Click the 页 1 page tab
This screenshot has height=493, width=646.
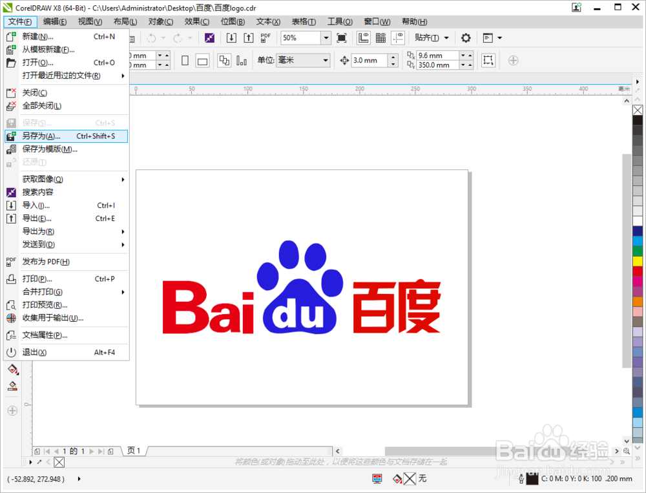coord(133,450)
